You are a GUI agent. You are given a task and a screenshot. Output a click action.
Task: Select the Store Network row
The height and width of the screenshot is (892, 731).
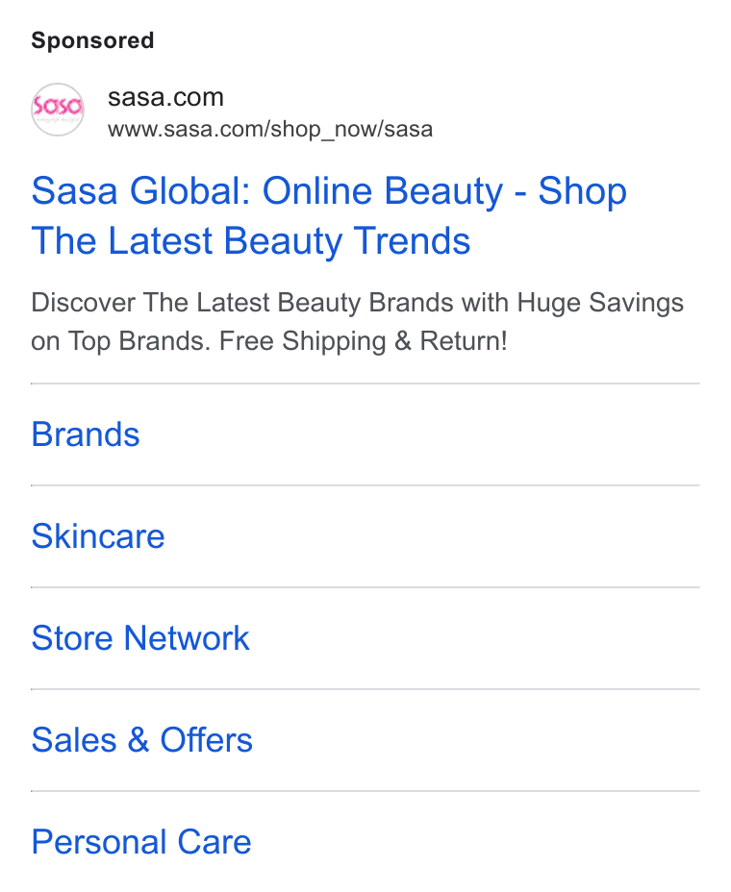tap(365, 638)
